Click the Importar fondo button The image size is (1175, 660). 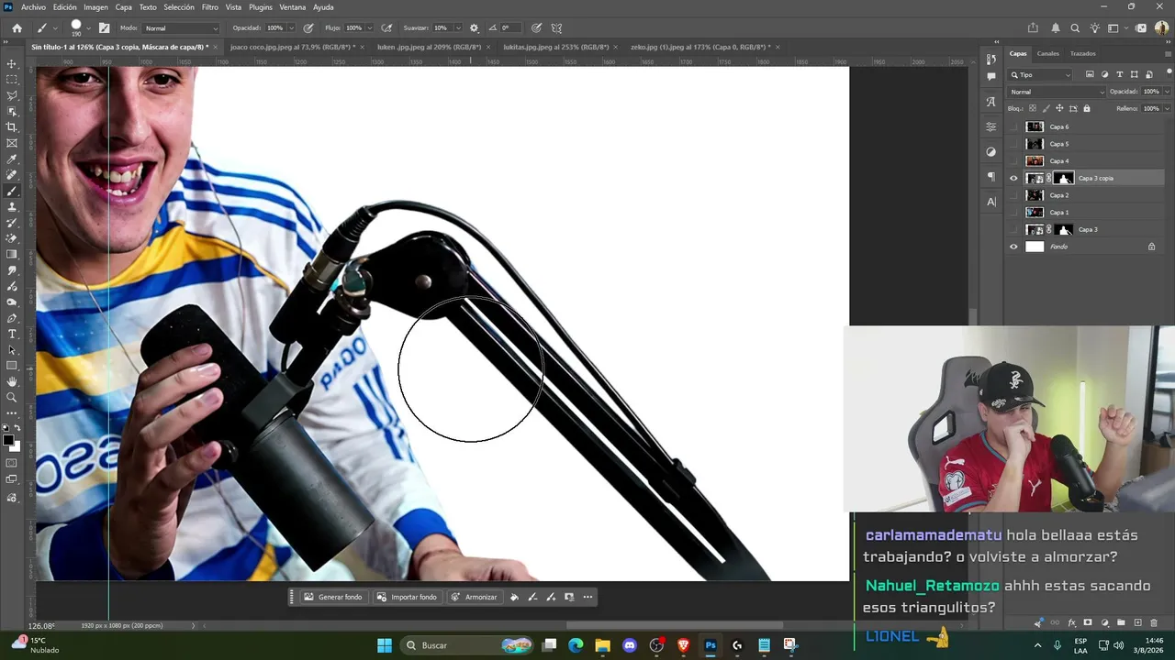pyautogui.click(x=407, y=597)
